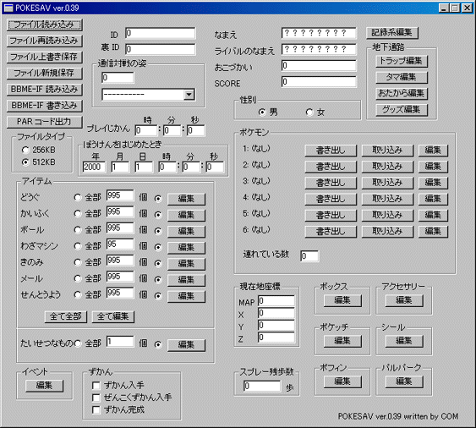Click 取り込み for Pokémon slot 3
Image resolution: width=476 pixels, height=428 pixels.
(387, 183)
